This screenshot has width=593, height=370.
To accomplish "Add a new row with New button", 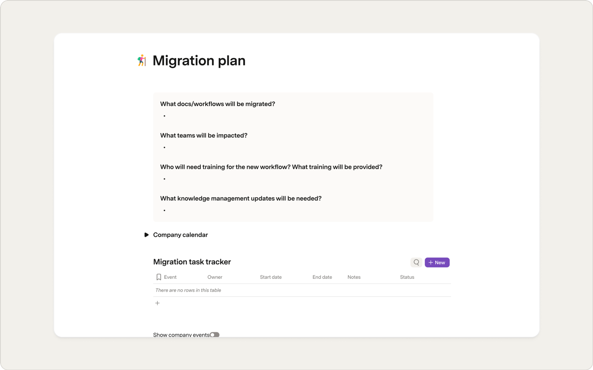I will [437, 262].
